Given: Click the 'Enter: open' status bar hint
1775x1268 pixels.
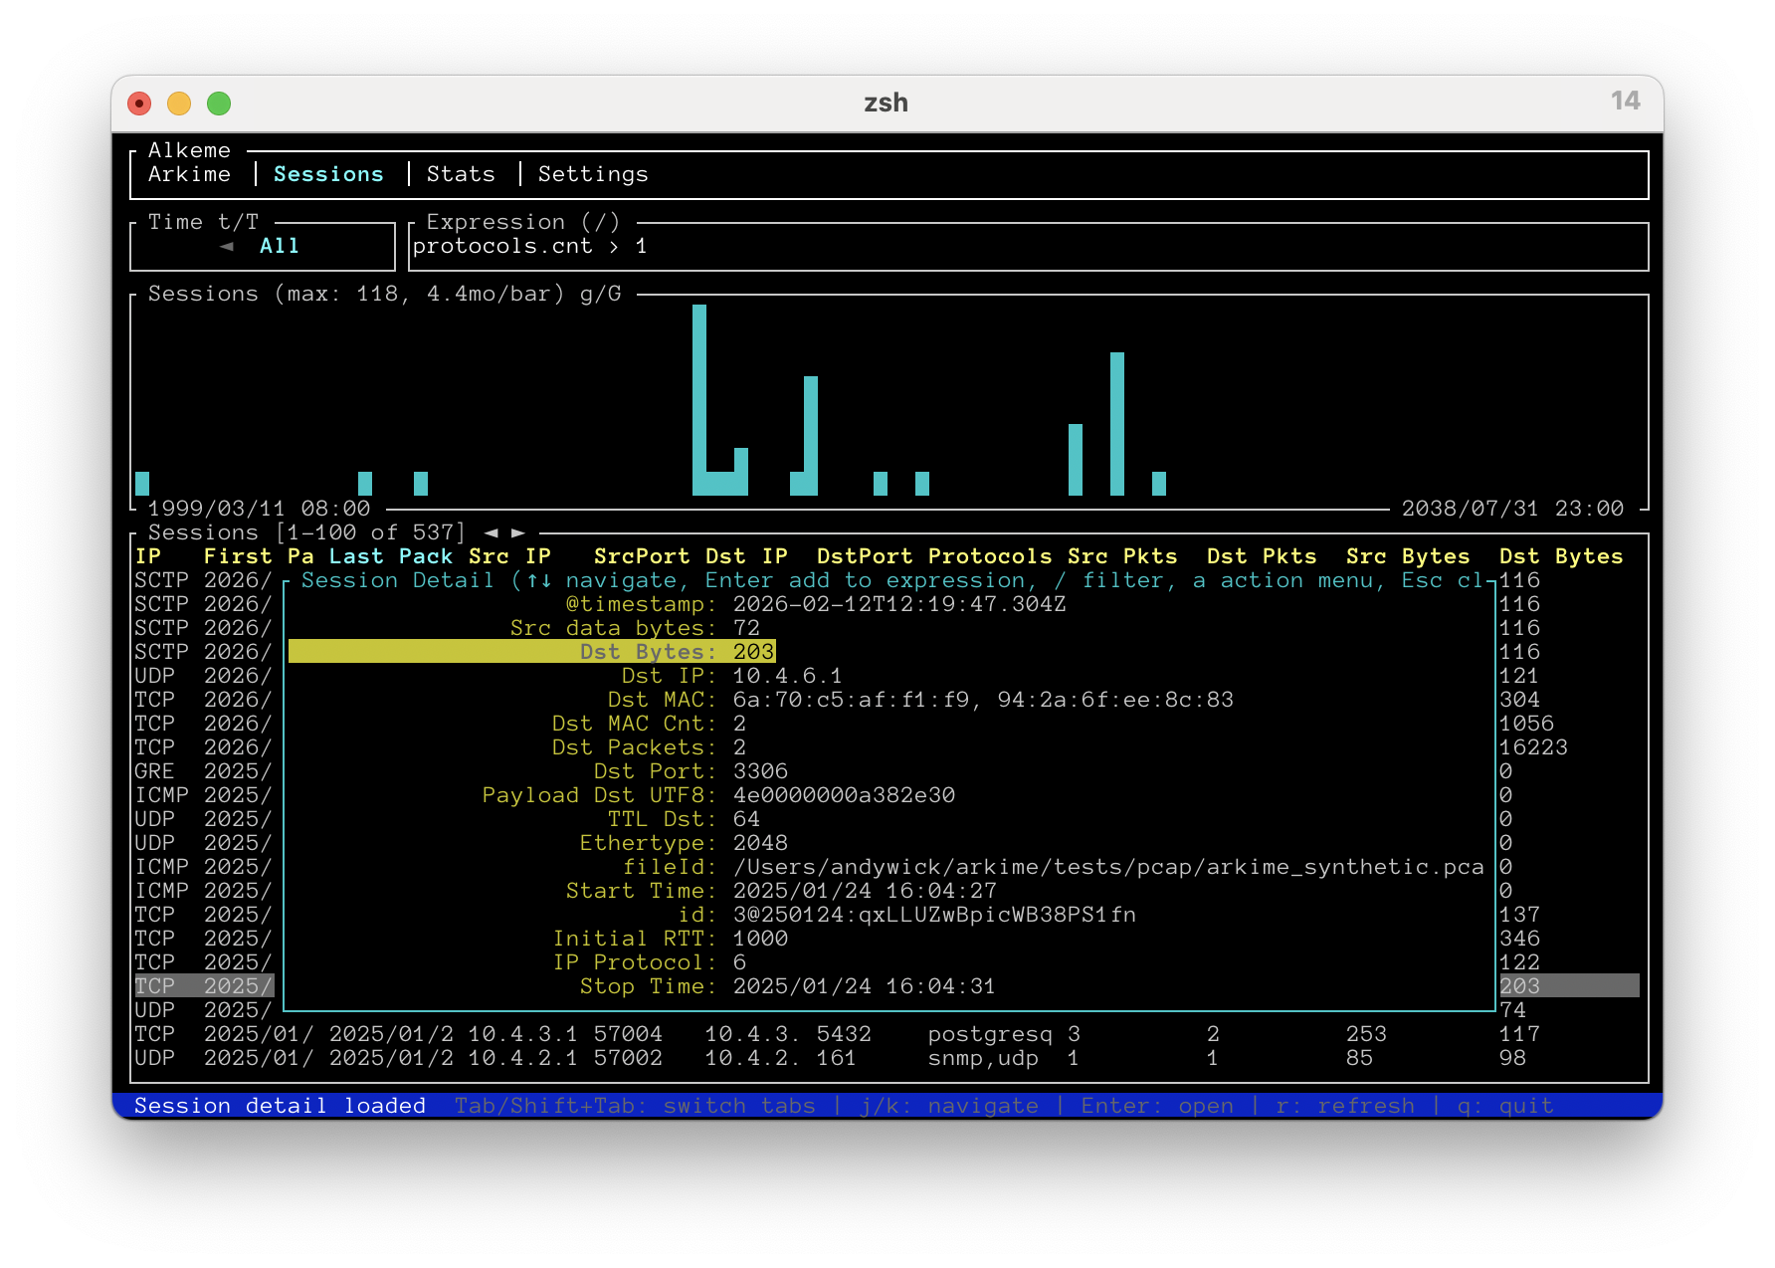Looking at the screenshot, I should pos(1157,1106).
